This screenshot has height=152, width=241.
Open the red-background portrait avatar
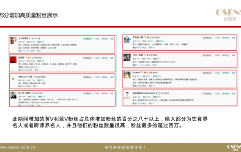pos(13,60)
